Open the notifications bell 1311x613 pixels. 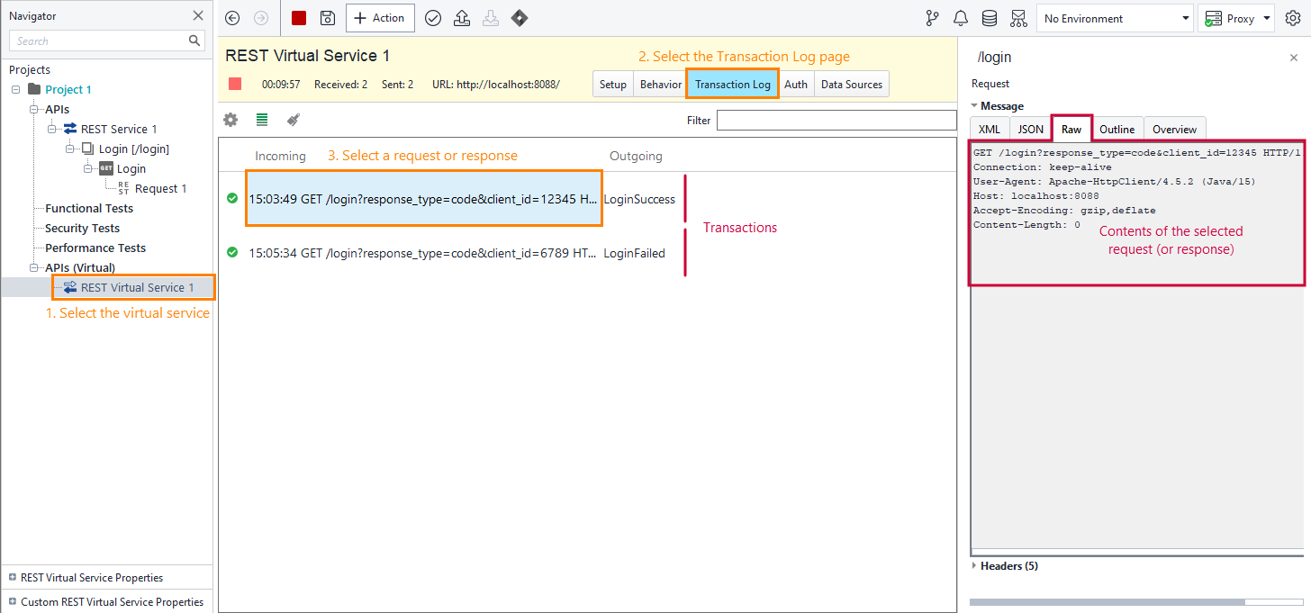[x=959, y=17]
